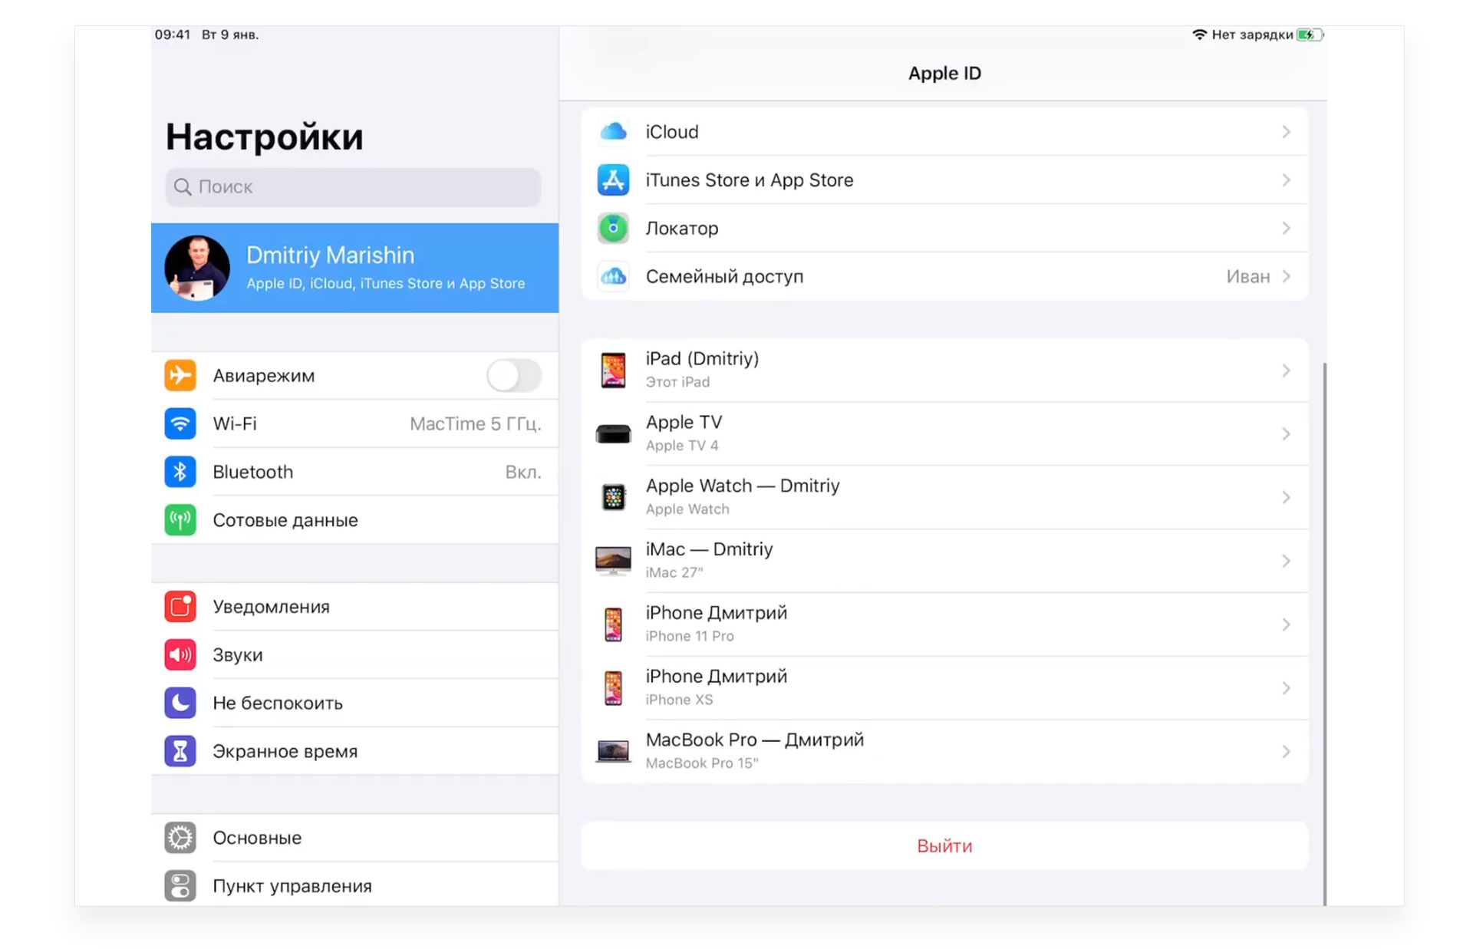This screenshot has height=949, width=1473.
Task: Click the right panel scrollbar
Action: click(1324, 633)
